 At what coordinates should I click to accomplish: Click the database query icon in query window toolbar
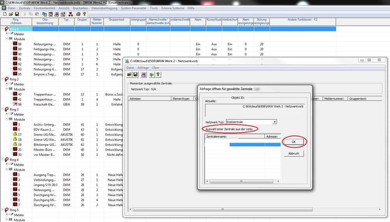click(x=144, y=75)
